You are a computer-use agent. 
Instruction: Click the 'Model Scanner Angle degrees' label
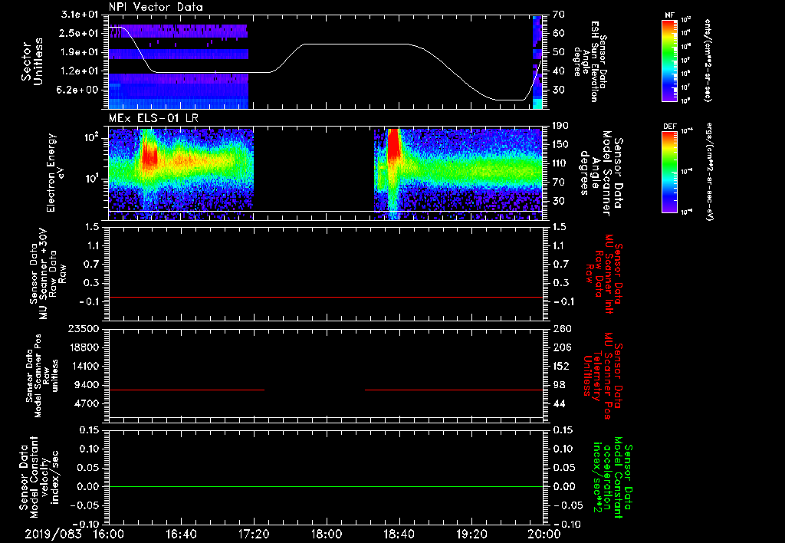pyautogui.click(x=595, y=173)
